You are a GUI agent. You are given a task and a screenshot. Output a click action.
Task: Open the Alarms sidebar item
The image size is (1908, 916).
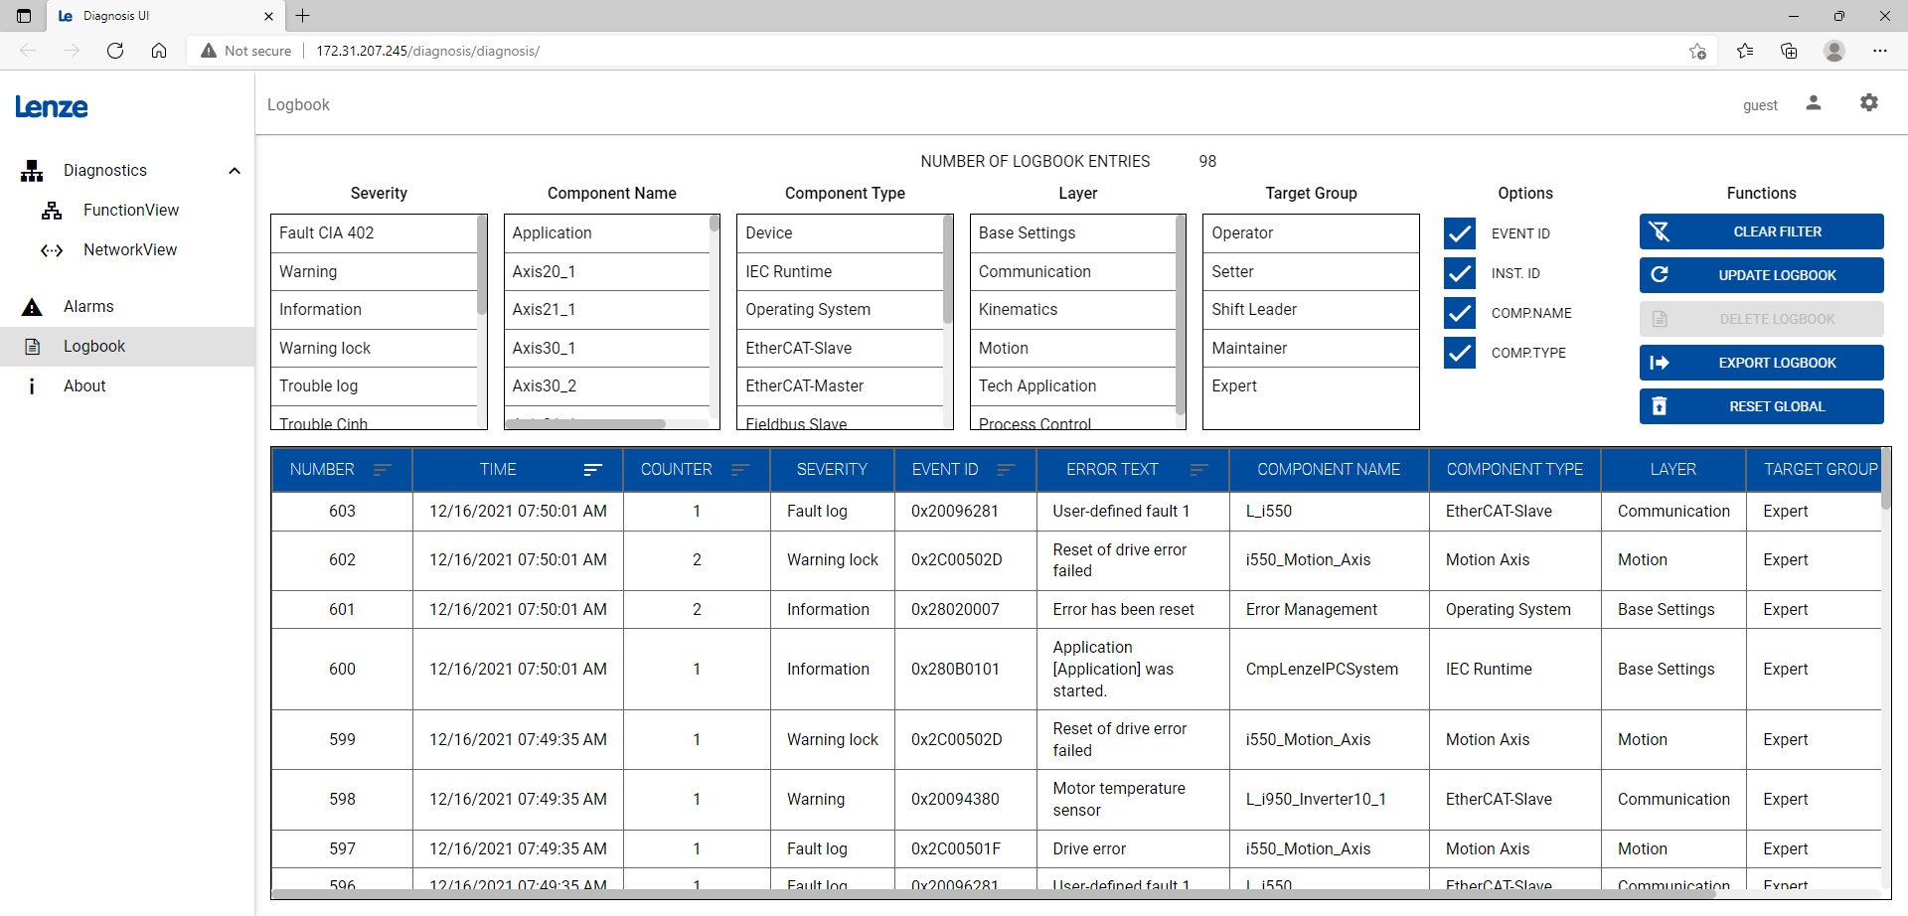pos(88,307)
